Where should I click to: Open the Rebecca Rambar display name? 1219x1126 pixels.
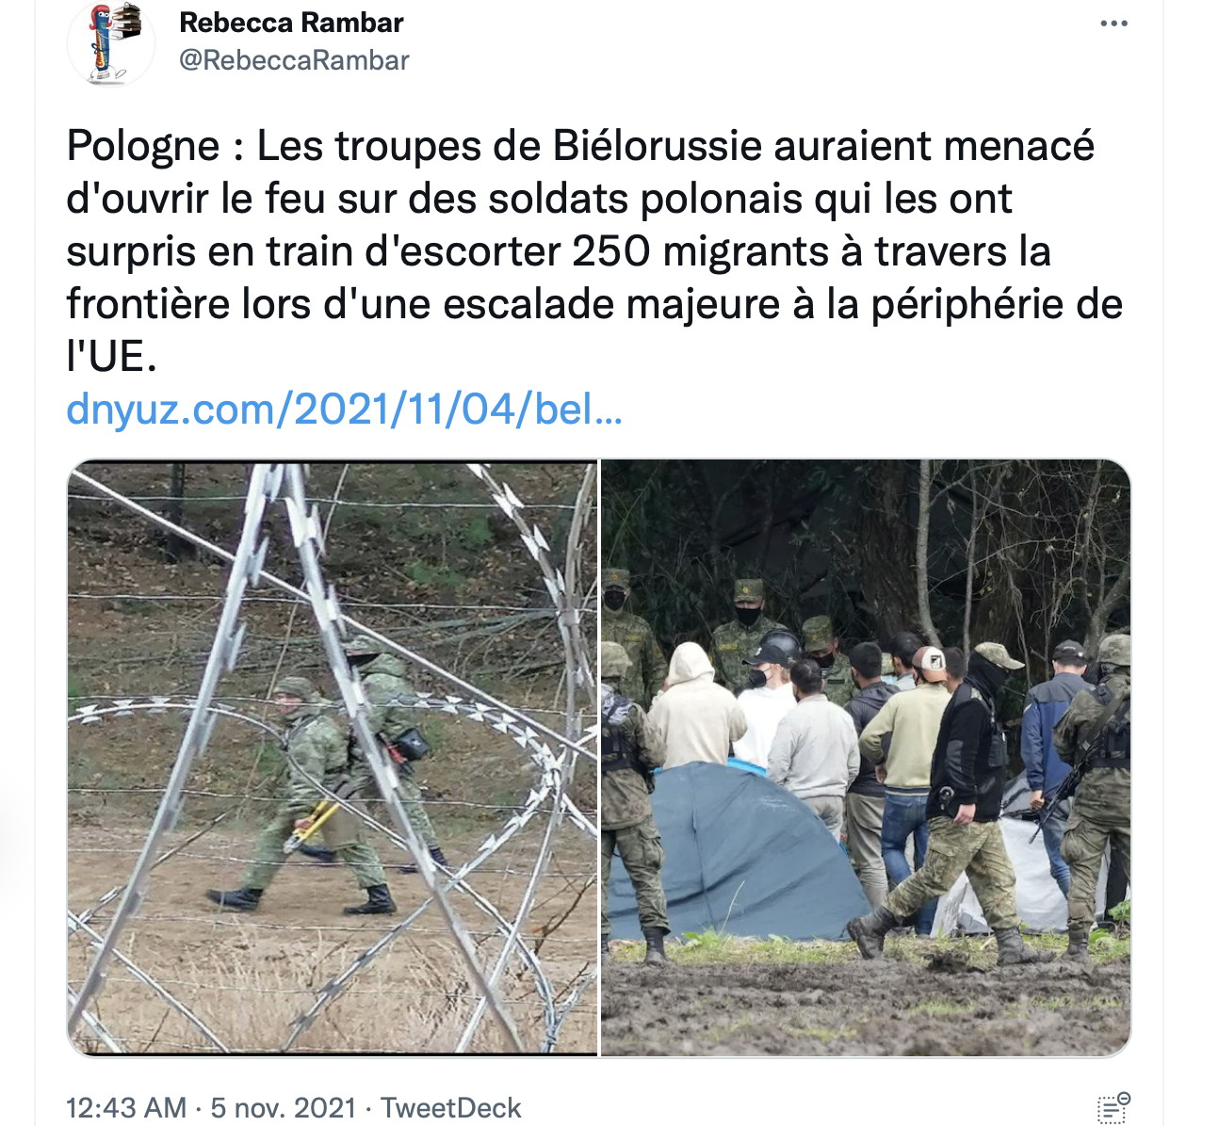(x=291, y=23)
